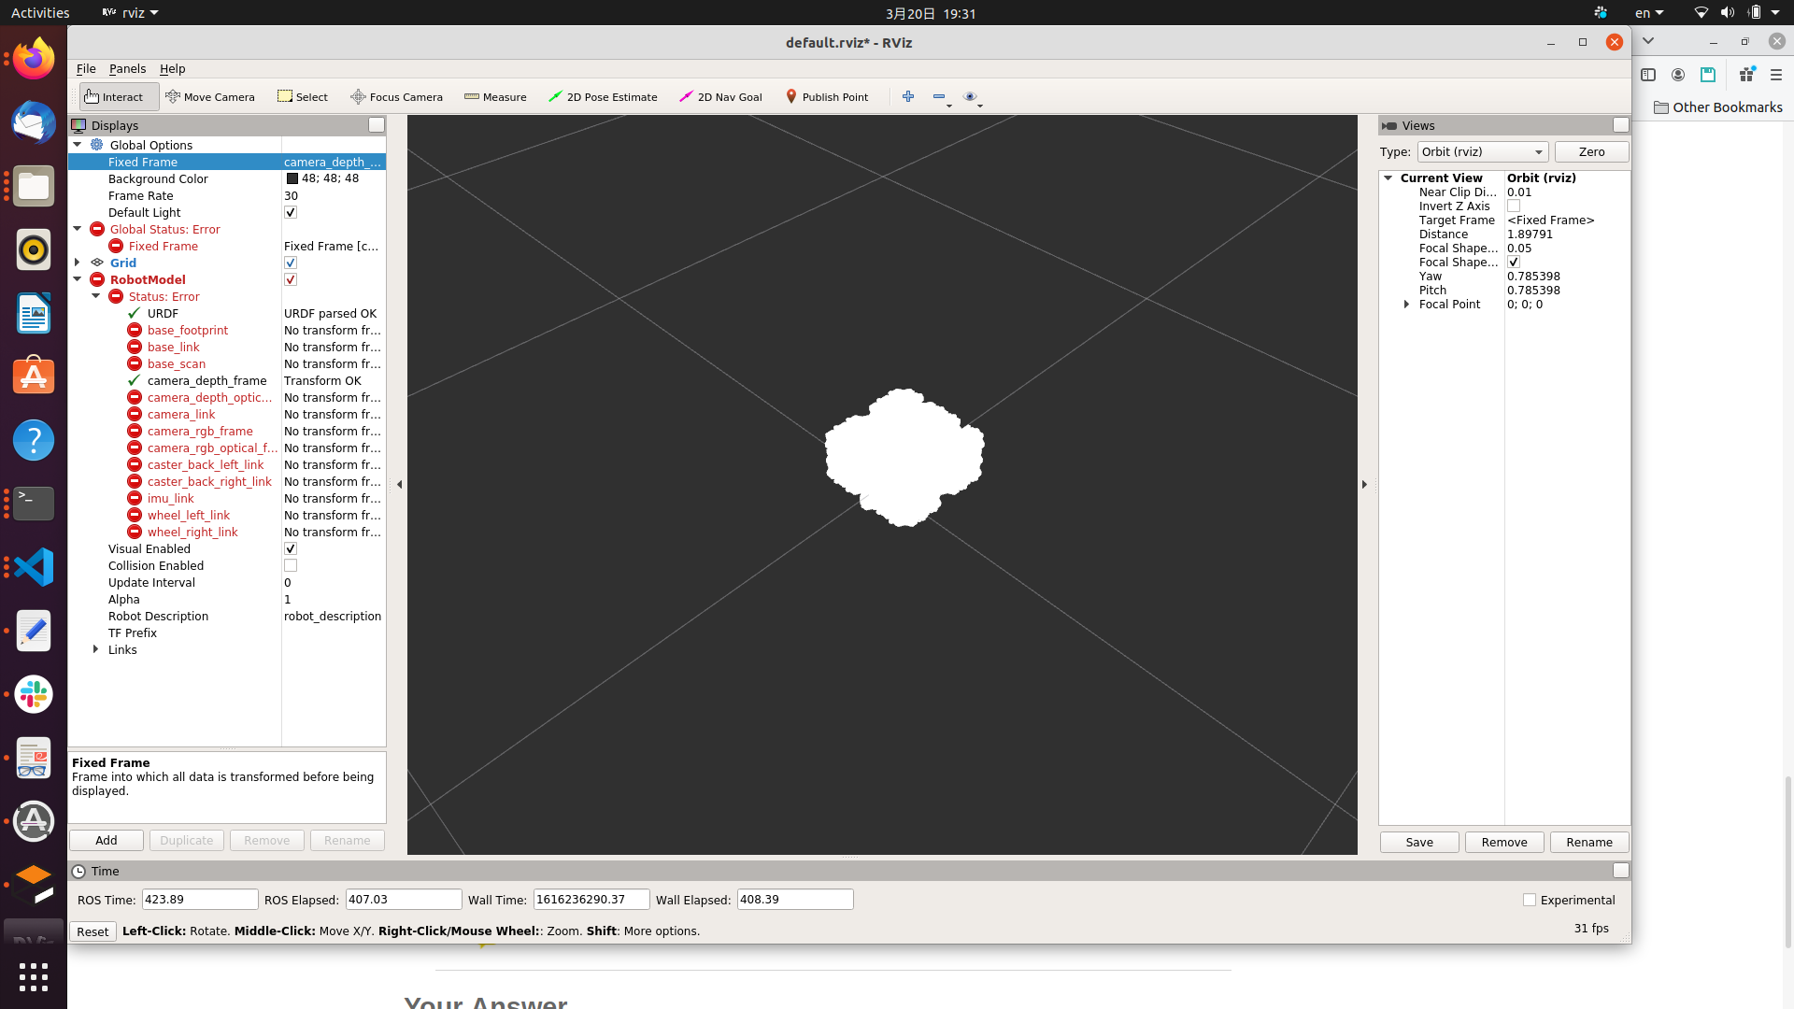This screenshot has height=1009, width=1794.
Task: Click the Publish Point tool icon
Action: pos(790,96)
